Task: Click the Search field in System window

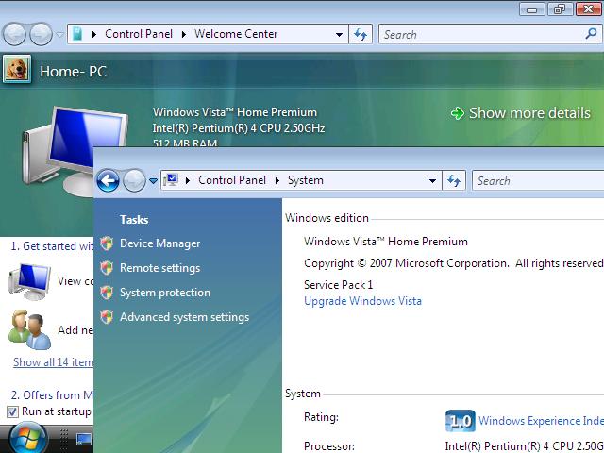Action: 538,180
